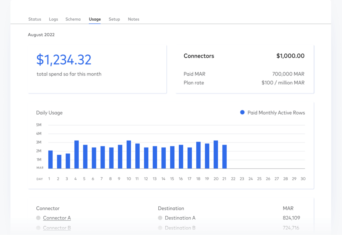The width and height of the screenshot is (342, 235).
Task: Select the Usage tab
Action: pyautogui.click(x=95, y=19)
